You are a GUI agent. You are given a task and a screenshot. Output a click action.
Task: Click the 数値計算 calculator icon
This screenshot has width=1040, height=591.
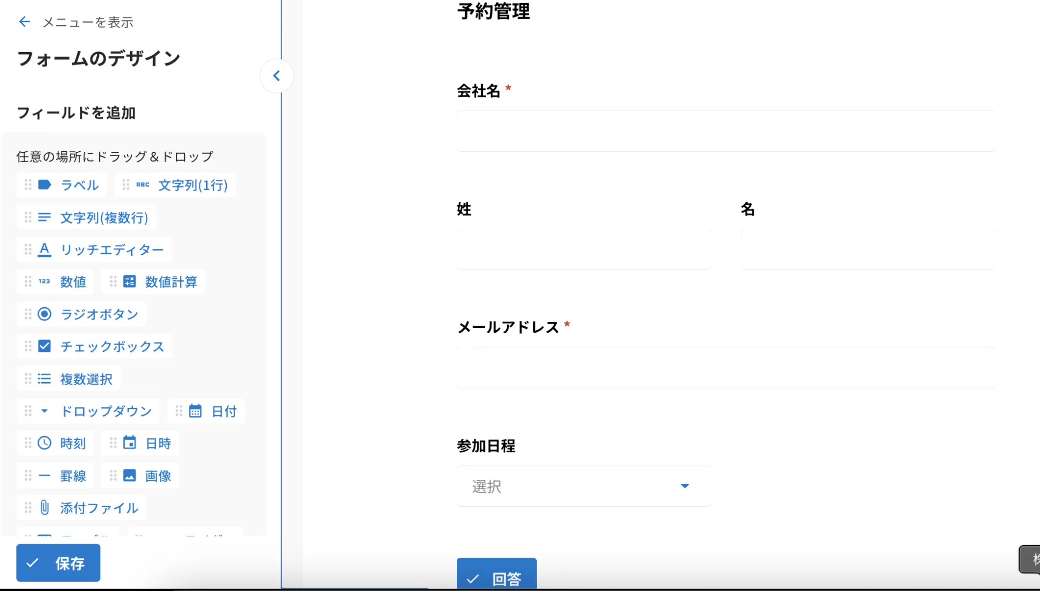tap(130, 281)
